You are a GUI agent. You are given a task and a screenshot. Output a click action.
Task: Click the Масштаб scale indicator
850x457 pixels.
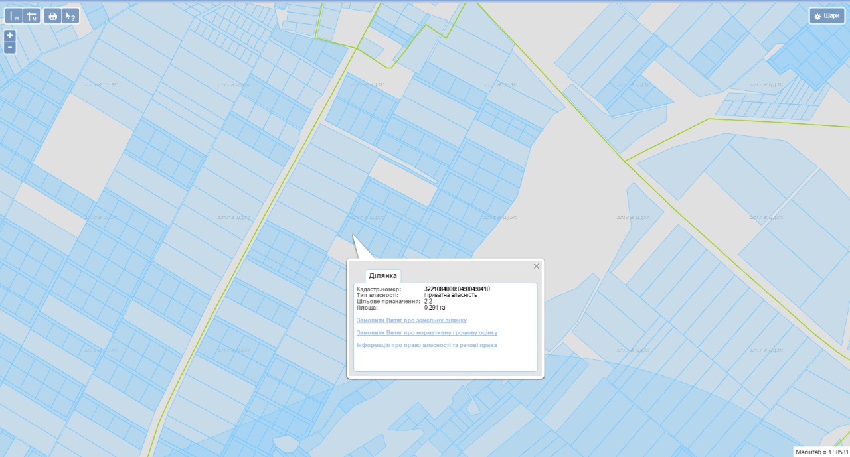tap(821, 452)
